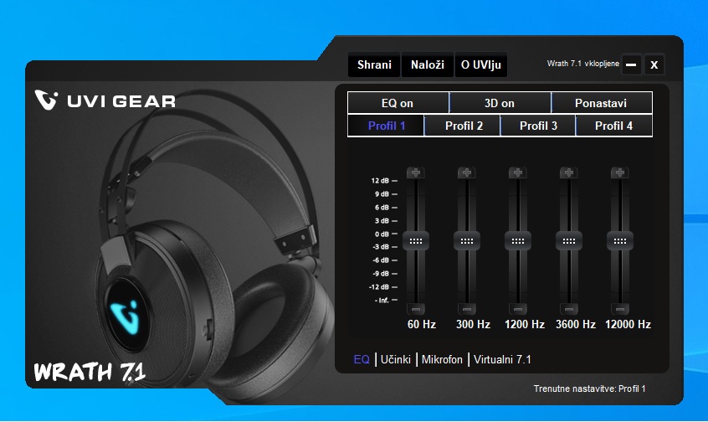Click the 60 Hz slider handle
Image resolution: width=708 pixels, height=422 pixels.
tap(415, 241)
